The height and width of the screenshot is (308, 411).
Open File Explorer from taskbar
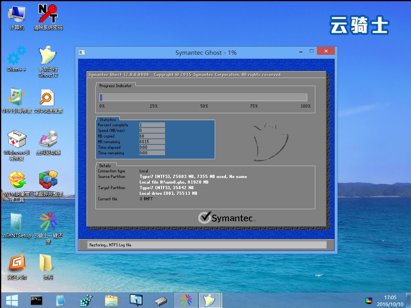(x=111, y=300)
